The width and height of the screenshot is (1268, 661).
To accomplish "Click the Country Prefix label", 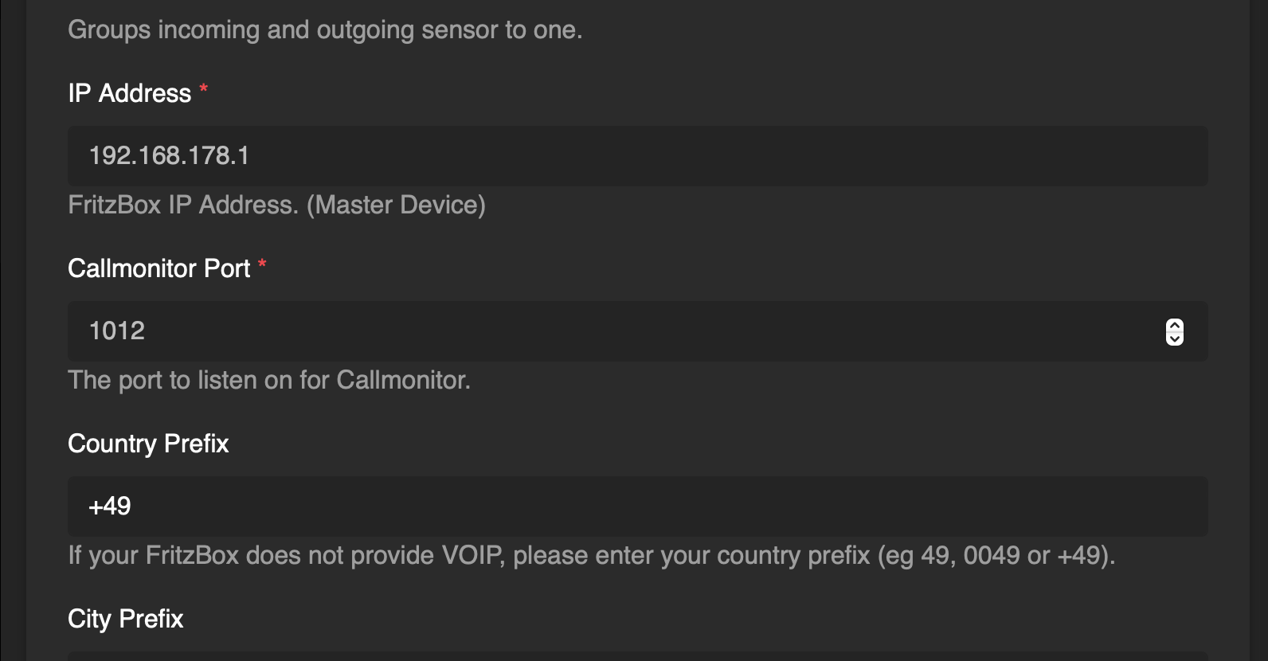I will [148, 444].
